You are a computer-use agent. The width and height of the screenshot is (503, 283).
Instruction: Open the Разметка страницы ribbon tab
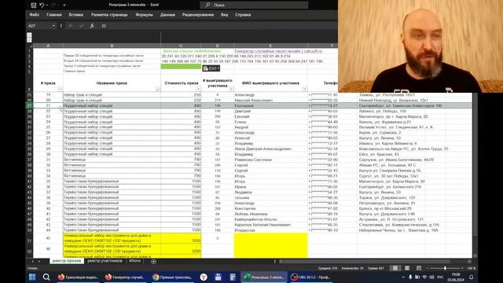[109, 15]
